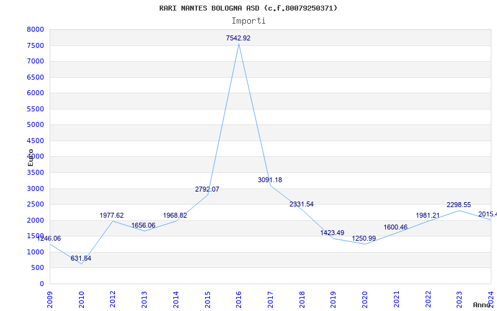Click the 2010 x-axis year label
The width and height of the screenshot is (497, 311).
(81, 299)
